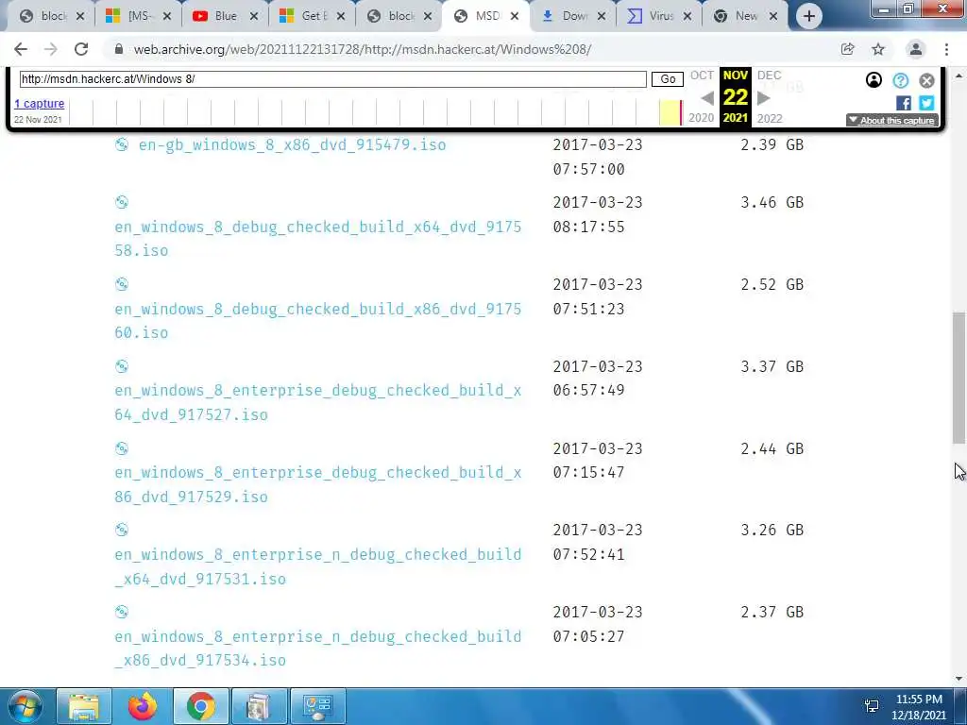Select year 2020 in Wayback timeline
967x725 pixels.
coord(702,118)
